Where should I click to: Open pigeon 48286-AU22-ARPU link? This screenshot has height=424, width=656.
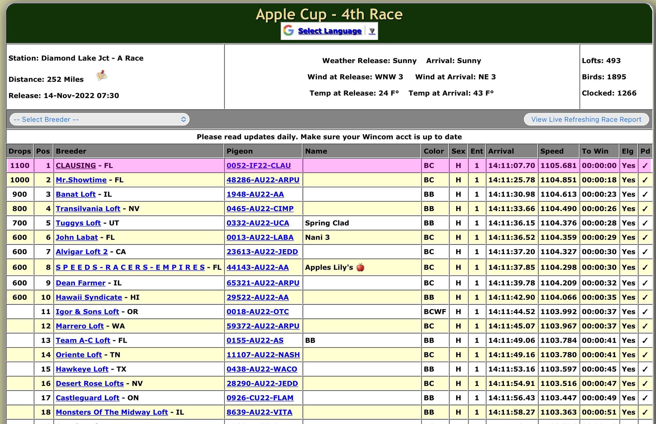click(x=263, y=180)
